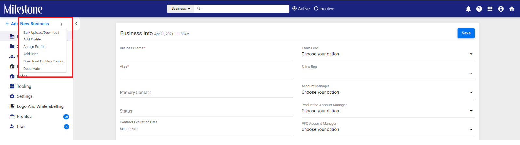
Task: Go to home via house icon
Action: tap(512, 9)
